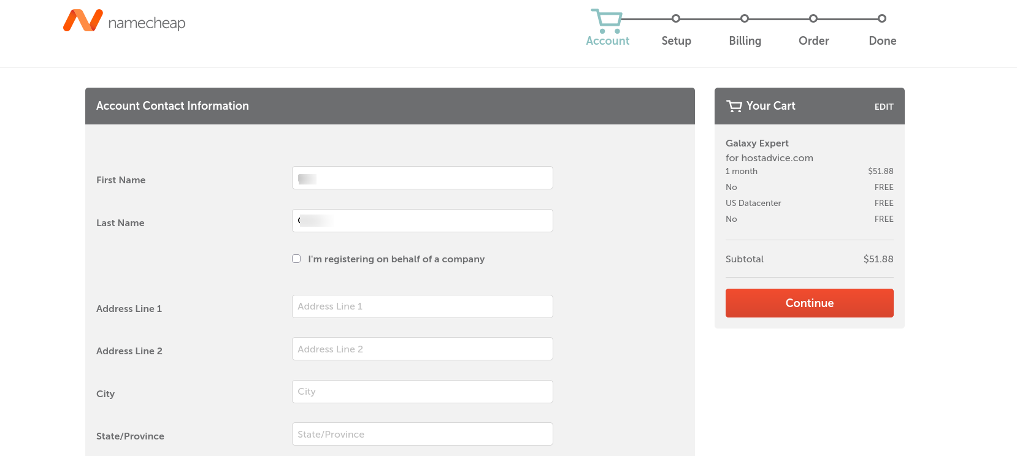
Task: Go to the Setup step
Action: [x=676, y=40]
